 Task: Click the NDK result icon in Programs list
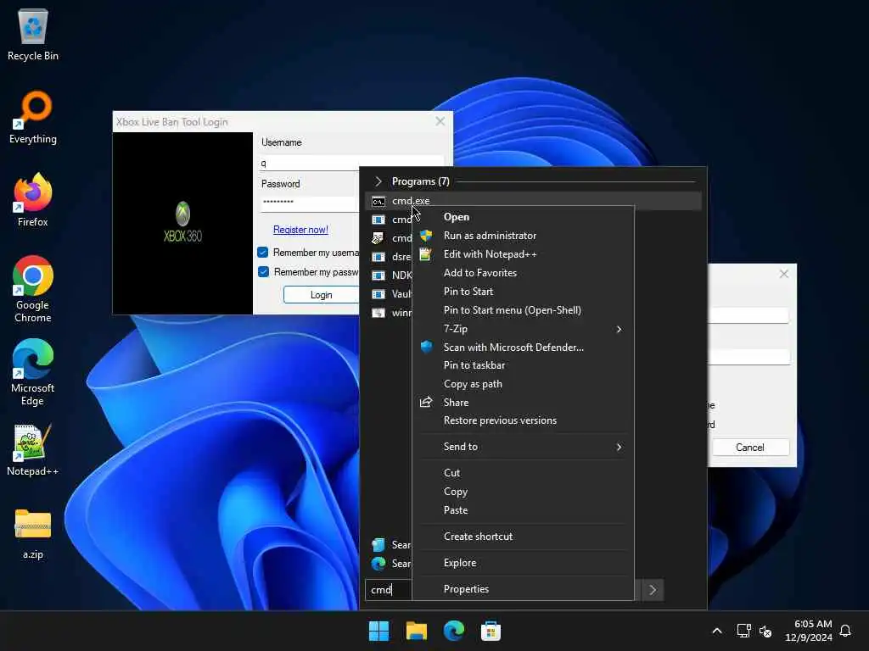coord(378,275)
